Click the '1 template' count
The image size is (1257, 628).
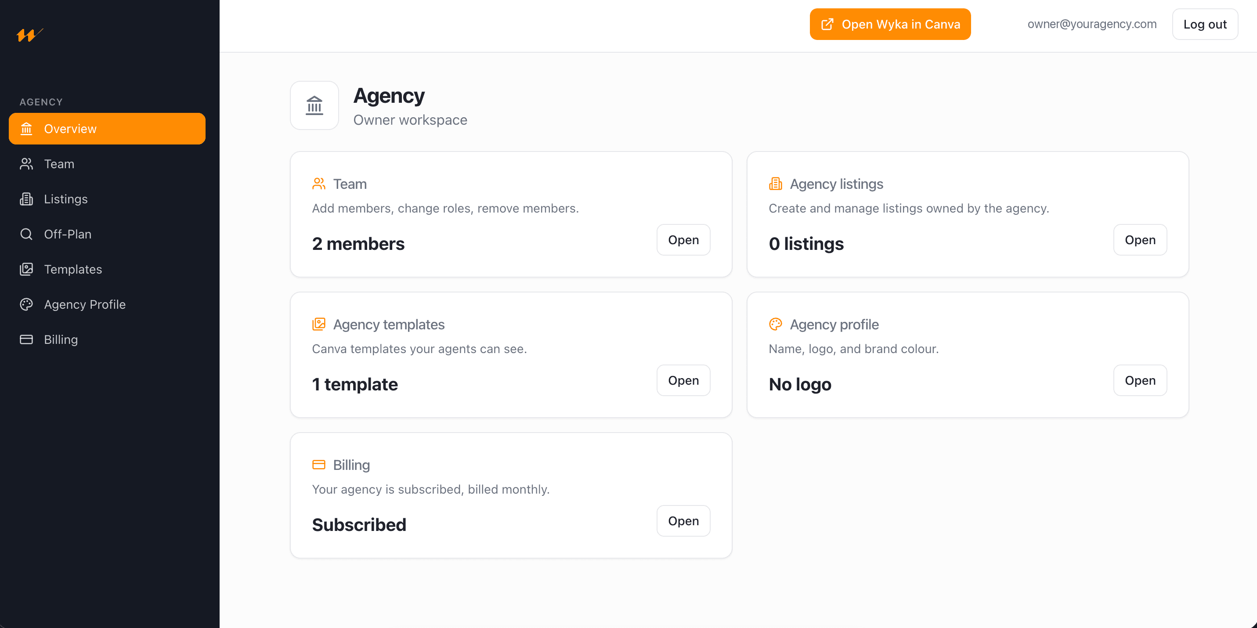[x=355, y=384]
